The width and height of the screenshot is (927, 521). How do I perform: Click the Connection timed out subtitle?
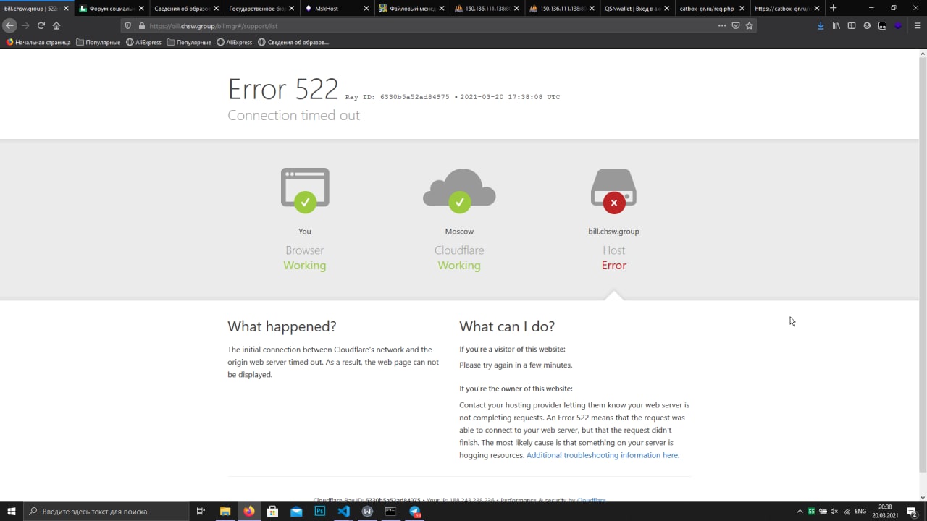coord(293,115)
